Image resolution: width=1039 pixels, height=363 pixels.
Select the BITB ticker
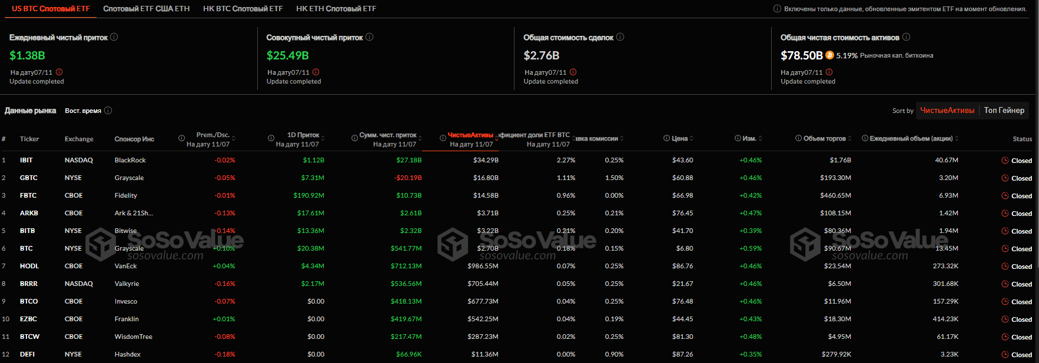coord(28,231)
